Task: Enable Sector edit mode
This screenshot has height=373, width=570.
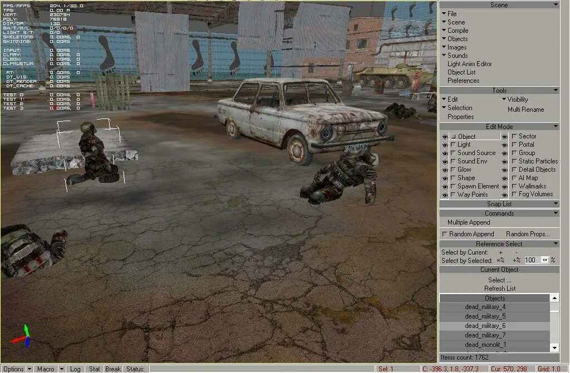Action: 524,136
